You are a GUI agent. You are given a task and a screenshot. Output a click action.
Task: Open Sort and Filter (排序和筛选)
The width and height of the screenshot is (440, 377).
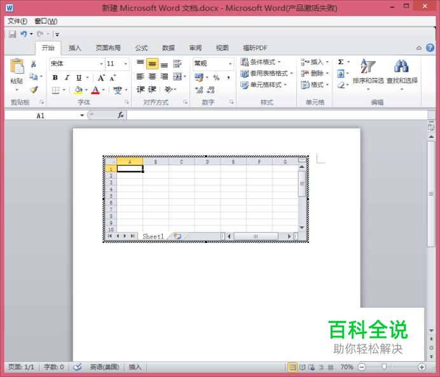368,74
